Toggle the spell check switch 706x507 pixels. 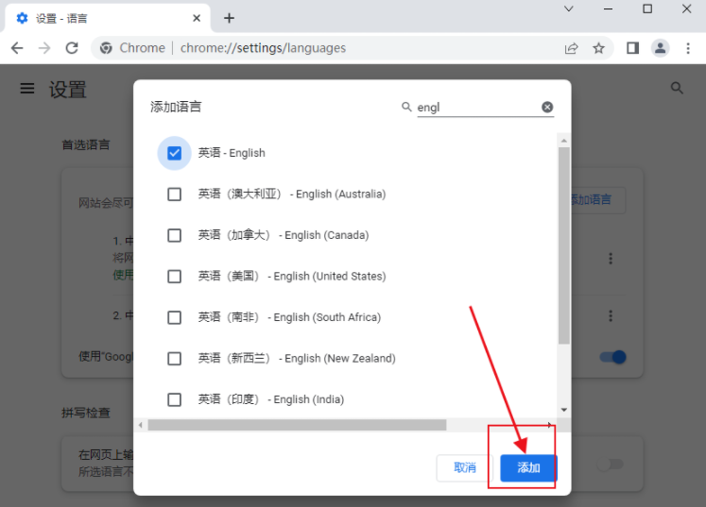[x=611, y=464]
